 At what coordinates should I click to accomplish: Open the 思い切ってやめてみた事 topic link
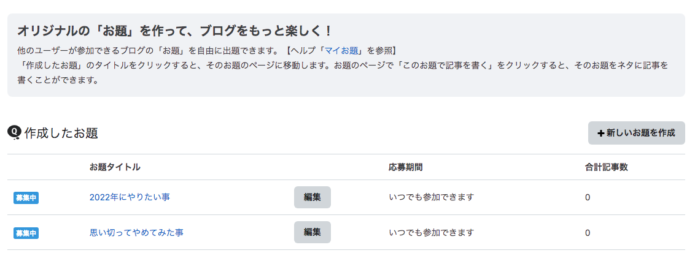pos(136,232)
